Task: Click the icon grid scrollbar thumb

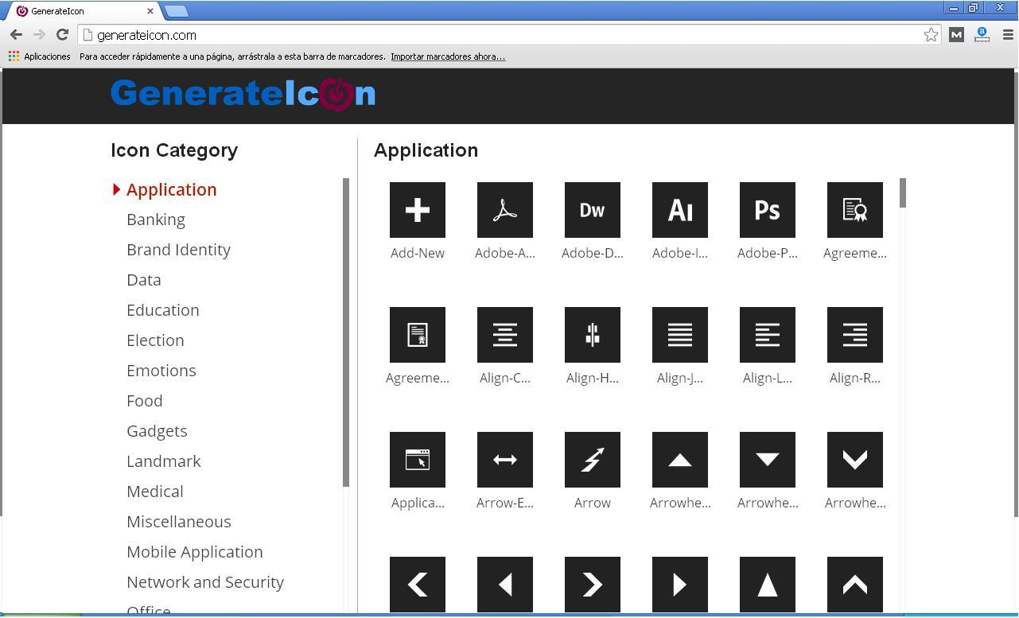Action: tap(903, 193)
